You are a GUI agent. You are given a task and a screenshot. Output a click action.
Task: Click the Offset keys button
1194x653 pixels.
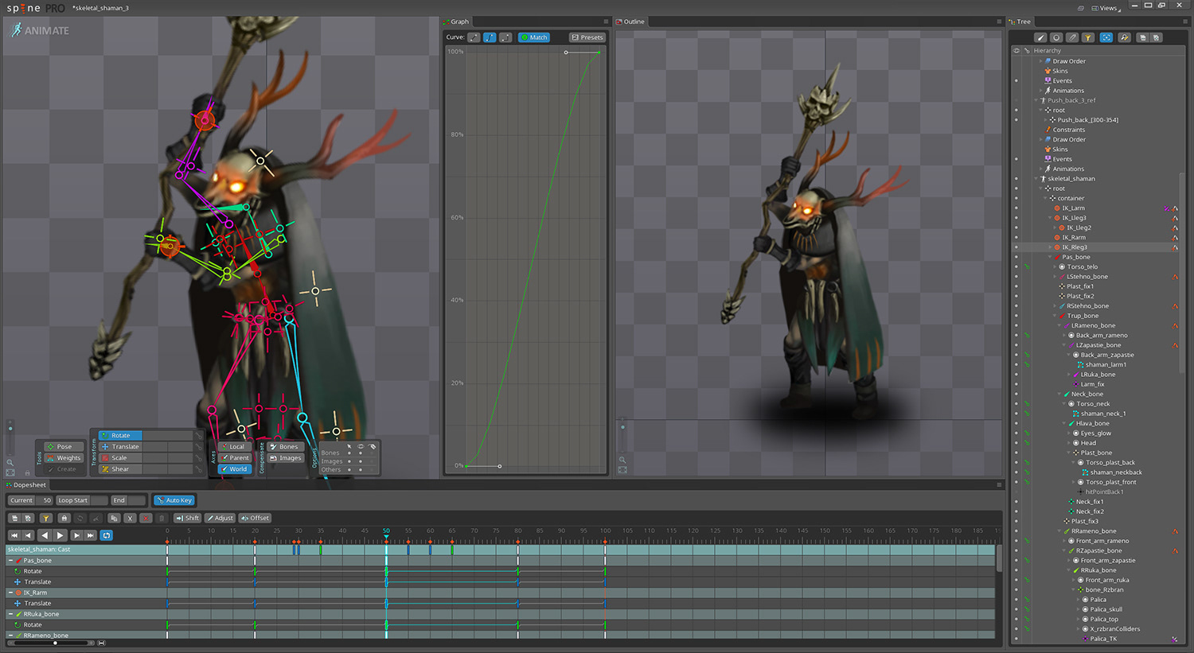pos(256,518)
